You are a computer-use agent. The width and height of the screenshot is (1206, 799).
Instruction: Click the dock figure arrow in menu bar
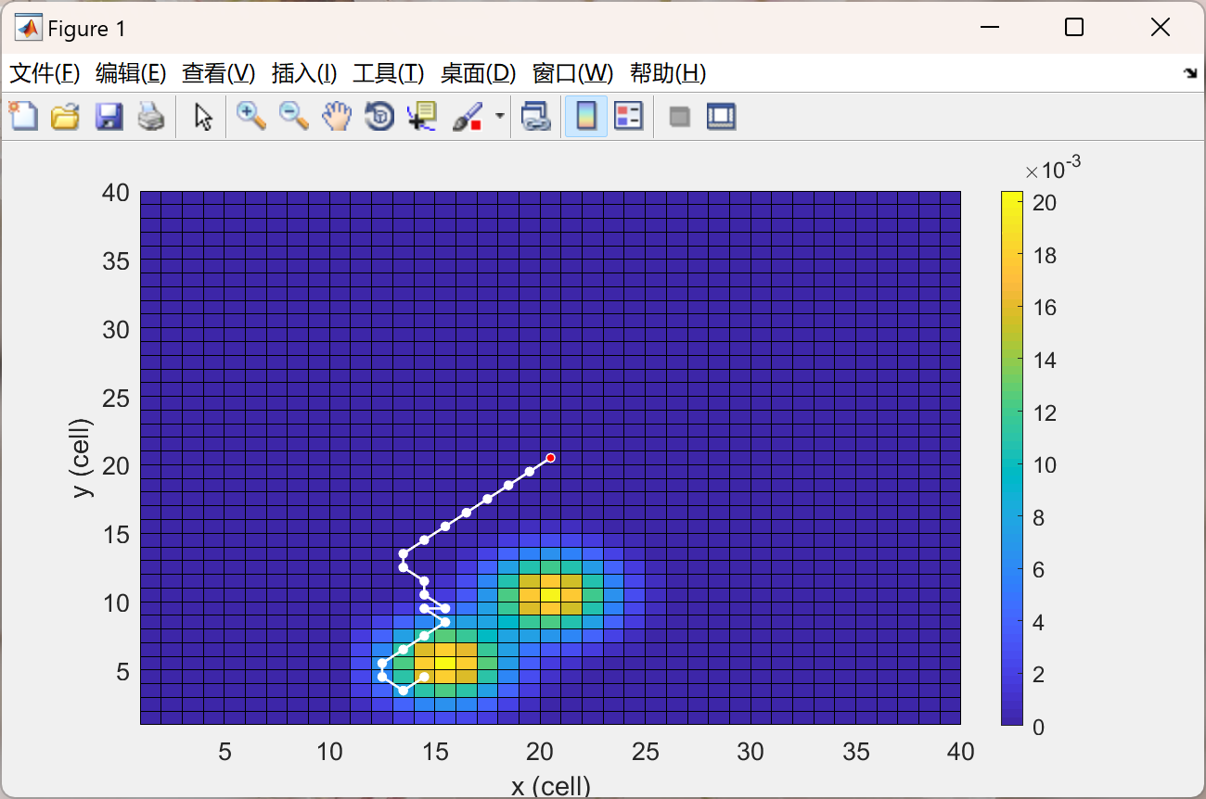[1190, 73]
